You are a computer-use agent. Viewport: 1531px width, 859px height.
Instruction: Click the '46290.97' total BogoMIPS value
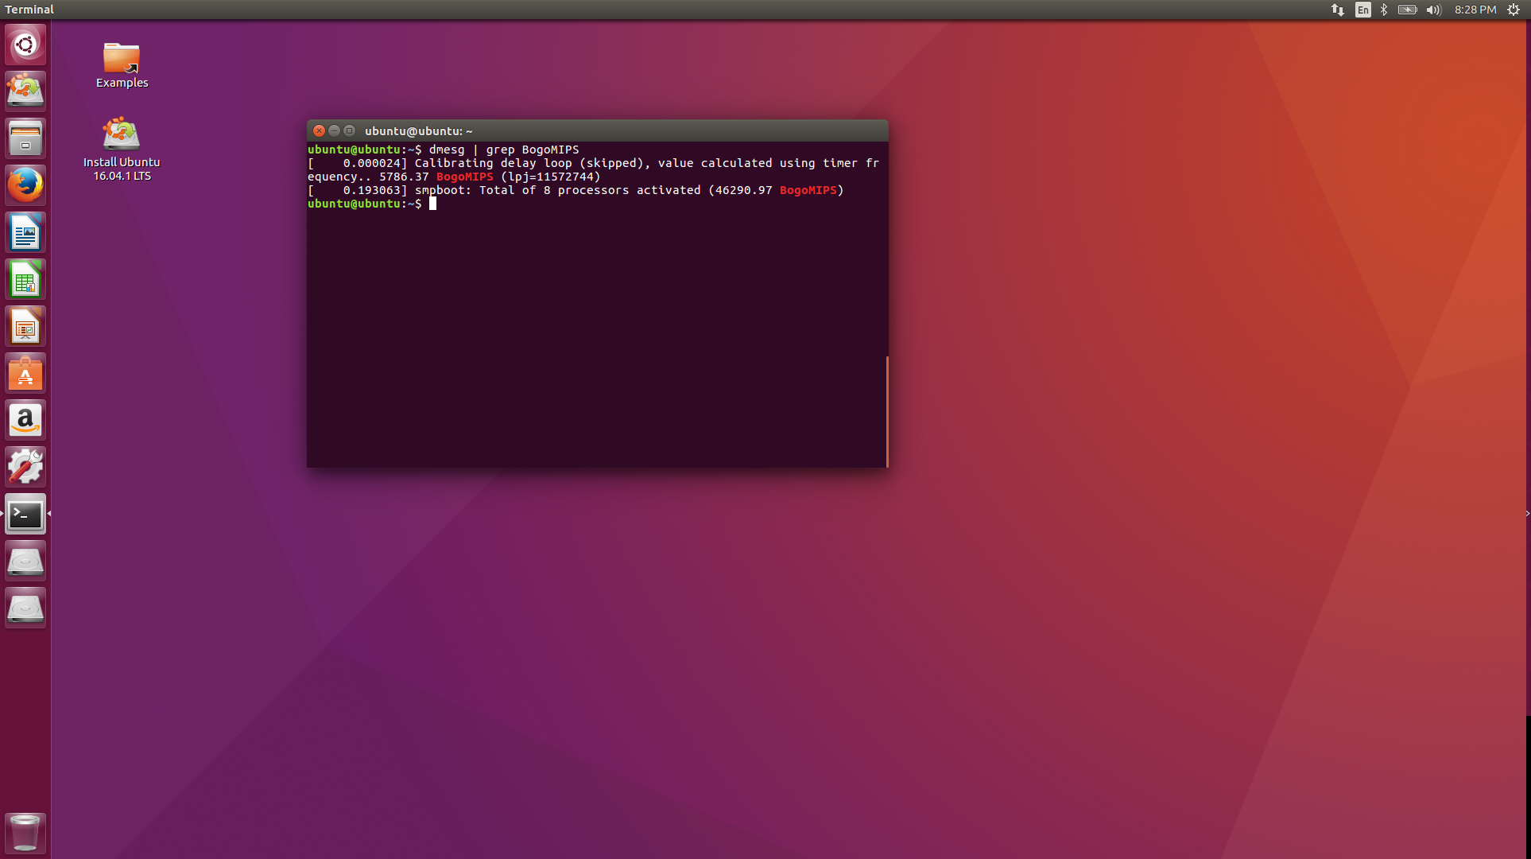743,190
